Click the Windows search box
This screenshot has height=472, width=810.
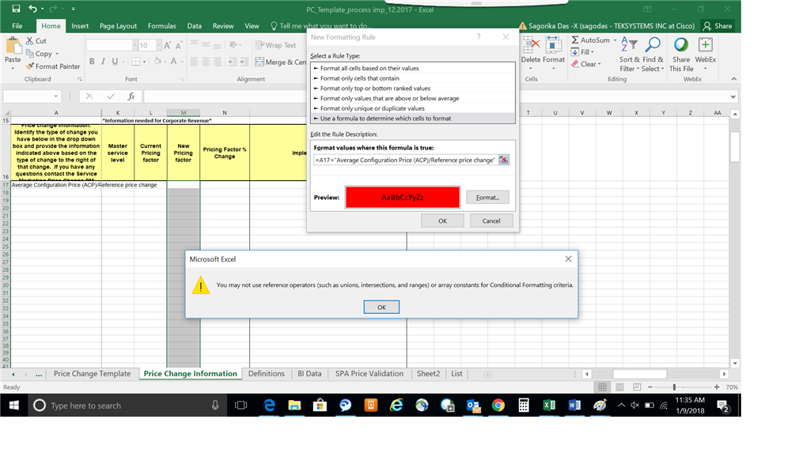click(x=127, y=406)
